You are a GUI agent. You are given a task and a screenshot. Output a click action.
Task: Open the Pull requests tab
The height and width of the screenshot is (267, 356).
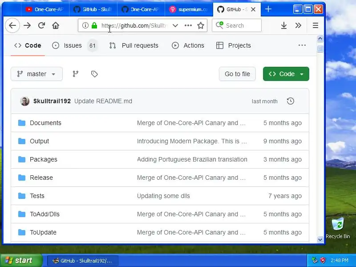pos(134,45)
